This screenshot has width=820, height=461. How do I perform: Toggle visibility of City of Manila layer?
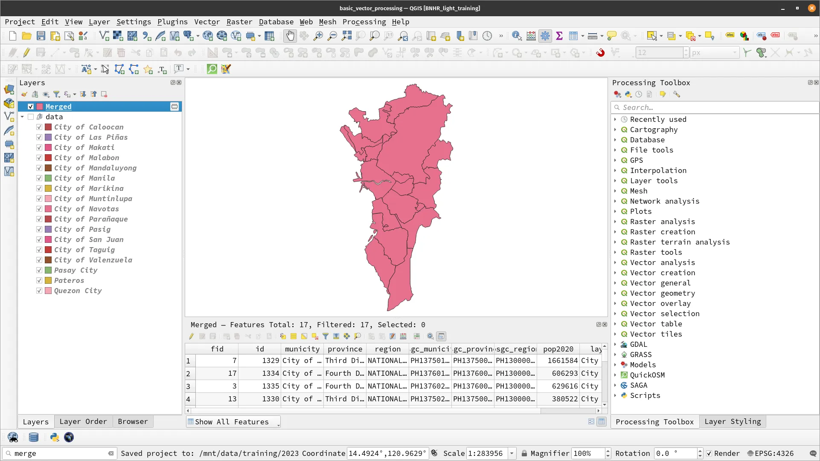pyautogui.click(x=39, y=178)
